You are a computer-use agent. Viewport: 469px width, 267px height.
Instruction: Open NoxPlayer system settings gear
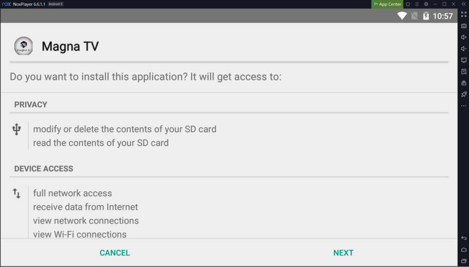[426, 4]
